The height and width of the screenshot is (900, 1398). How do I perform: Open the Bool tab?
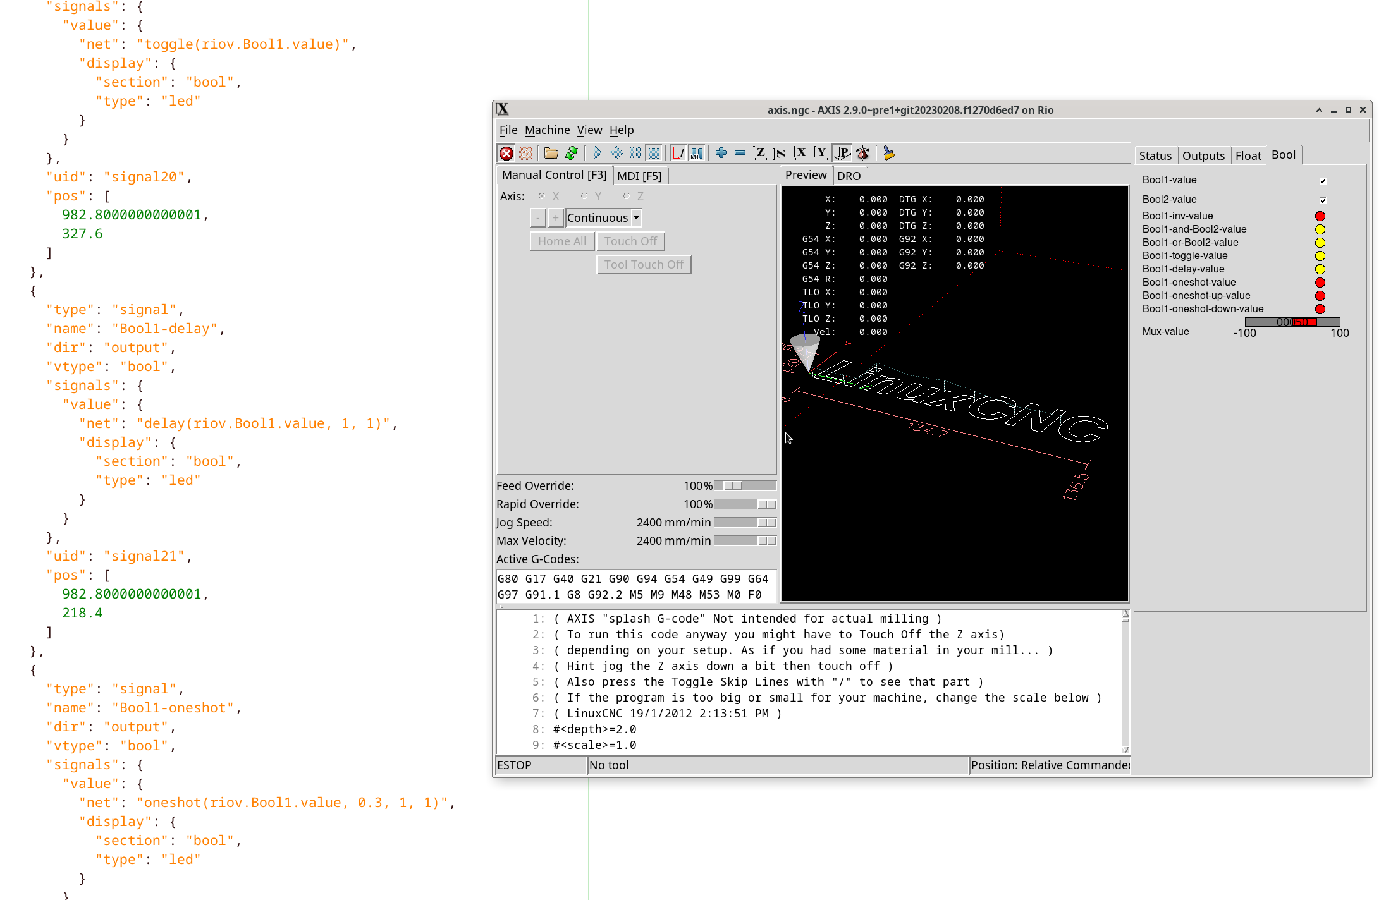point(1284,155)
